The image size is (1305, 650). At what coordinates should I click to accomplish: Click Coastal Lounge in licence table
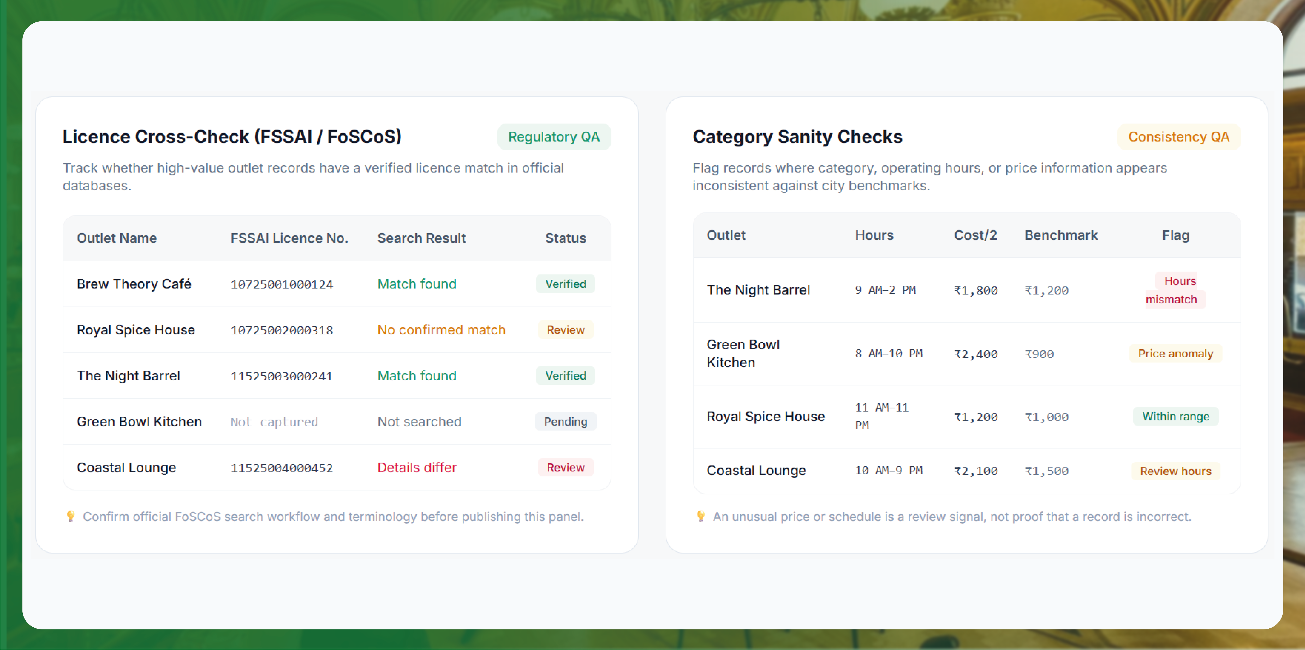point(127,468)
